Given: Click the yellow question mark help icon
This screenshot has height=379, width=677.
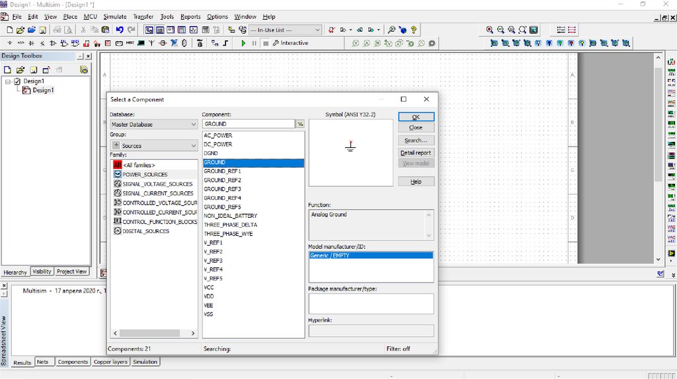Looking at the screenshot, I should point(414,30).
